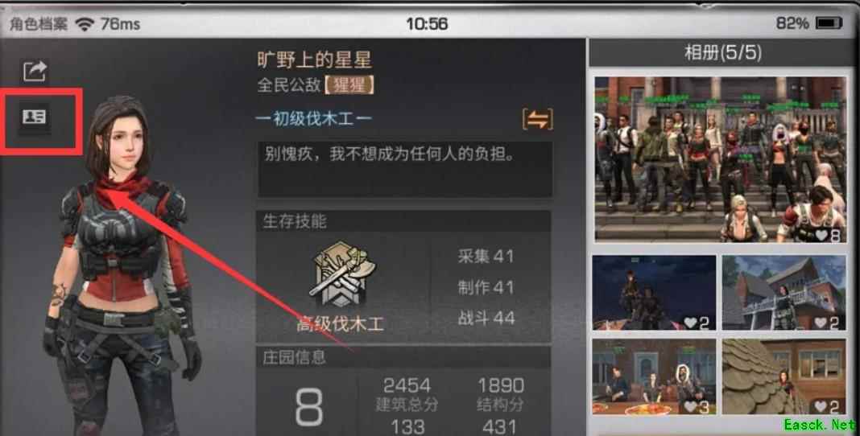
Task: Tap heart on night scene photo
Action: (x=690, y=323)
